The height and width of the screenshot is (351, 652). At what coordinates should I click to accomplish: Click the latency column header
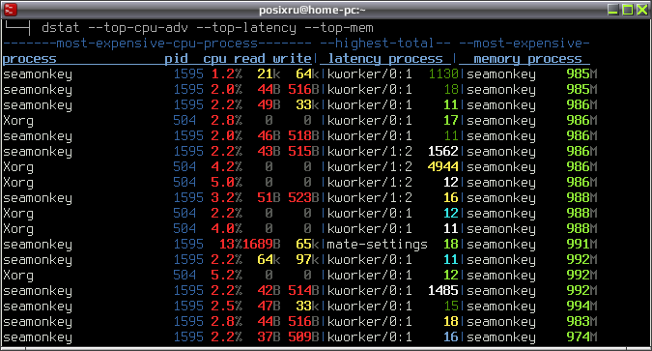354,59
